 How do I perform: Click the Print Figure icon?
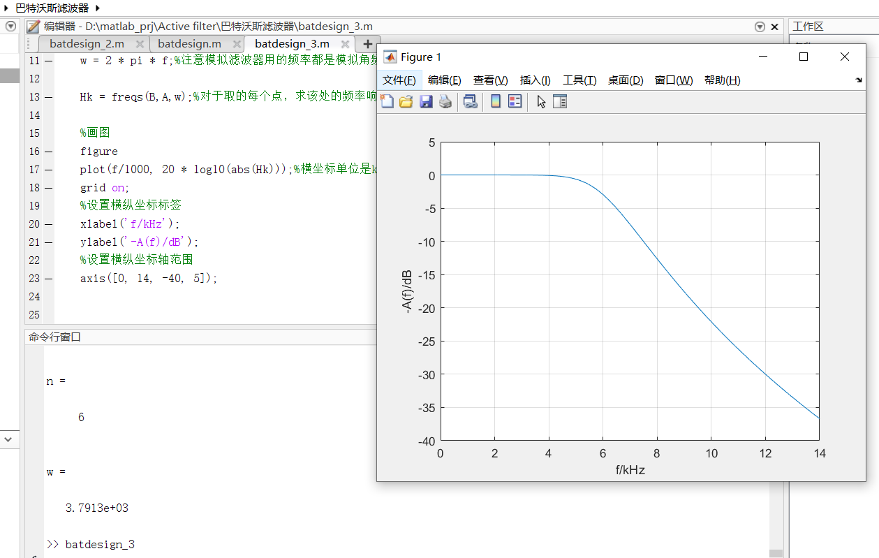(445, 102)
